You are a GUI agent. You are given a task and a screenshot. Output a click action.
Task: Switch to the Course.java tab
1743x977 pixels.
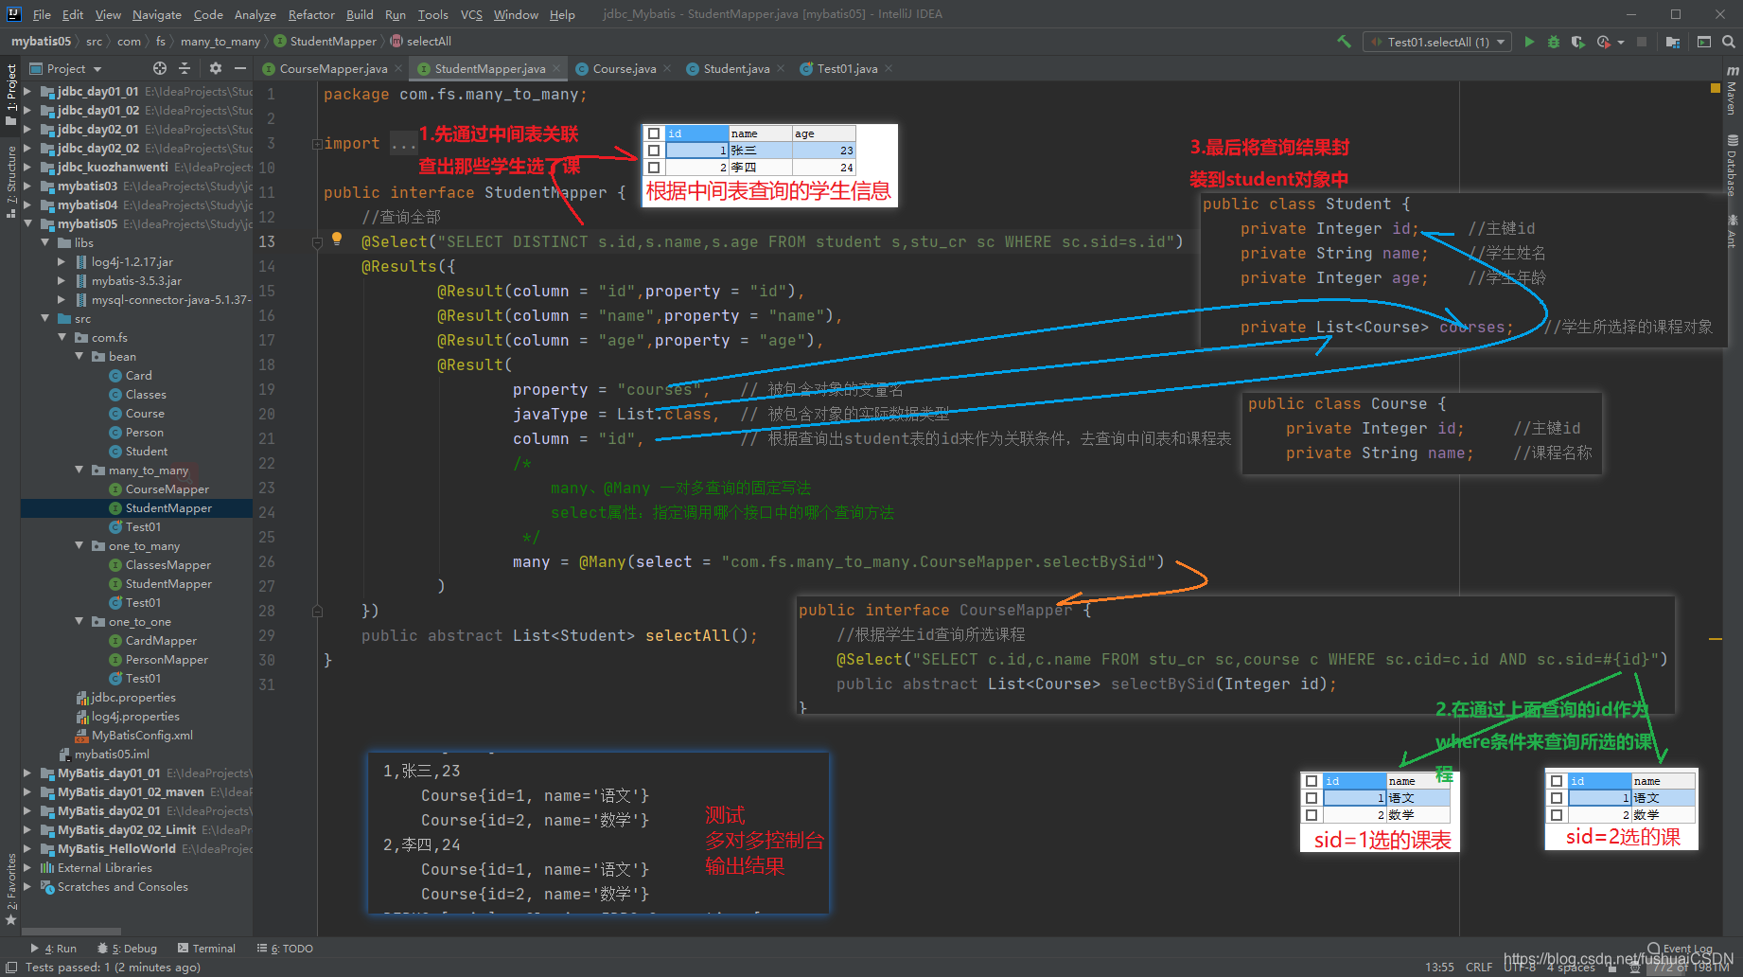(625, 68)
